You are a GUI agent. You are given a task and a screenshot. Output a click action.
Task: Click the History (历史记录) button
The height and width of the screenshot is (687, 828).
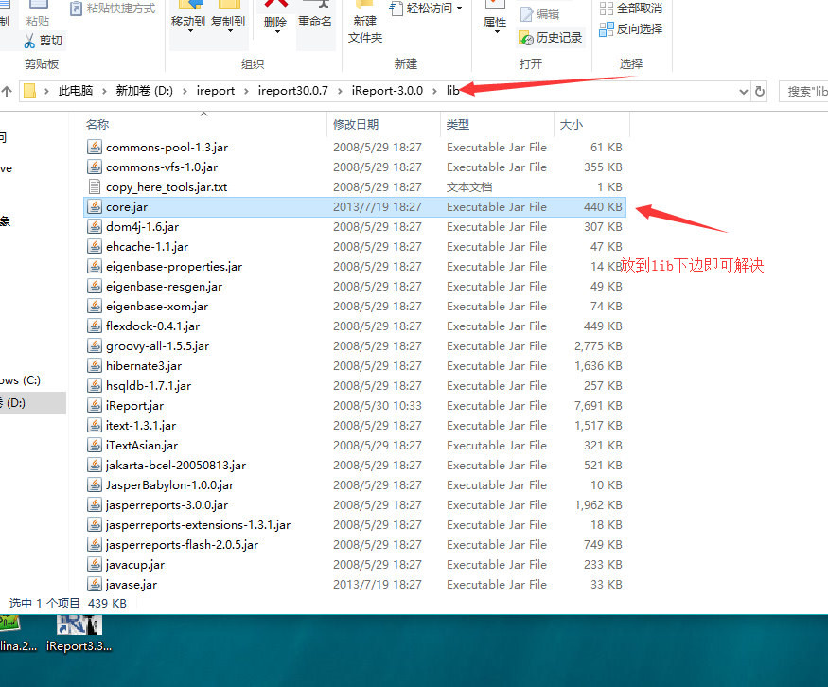click(551, 38)
